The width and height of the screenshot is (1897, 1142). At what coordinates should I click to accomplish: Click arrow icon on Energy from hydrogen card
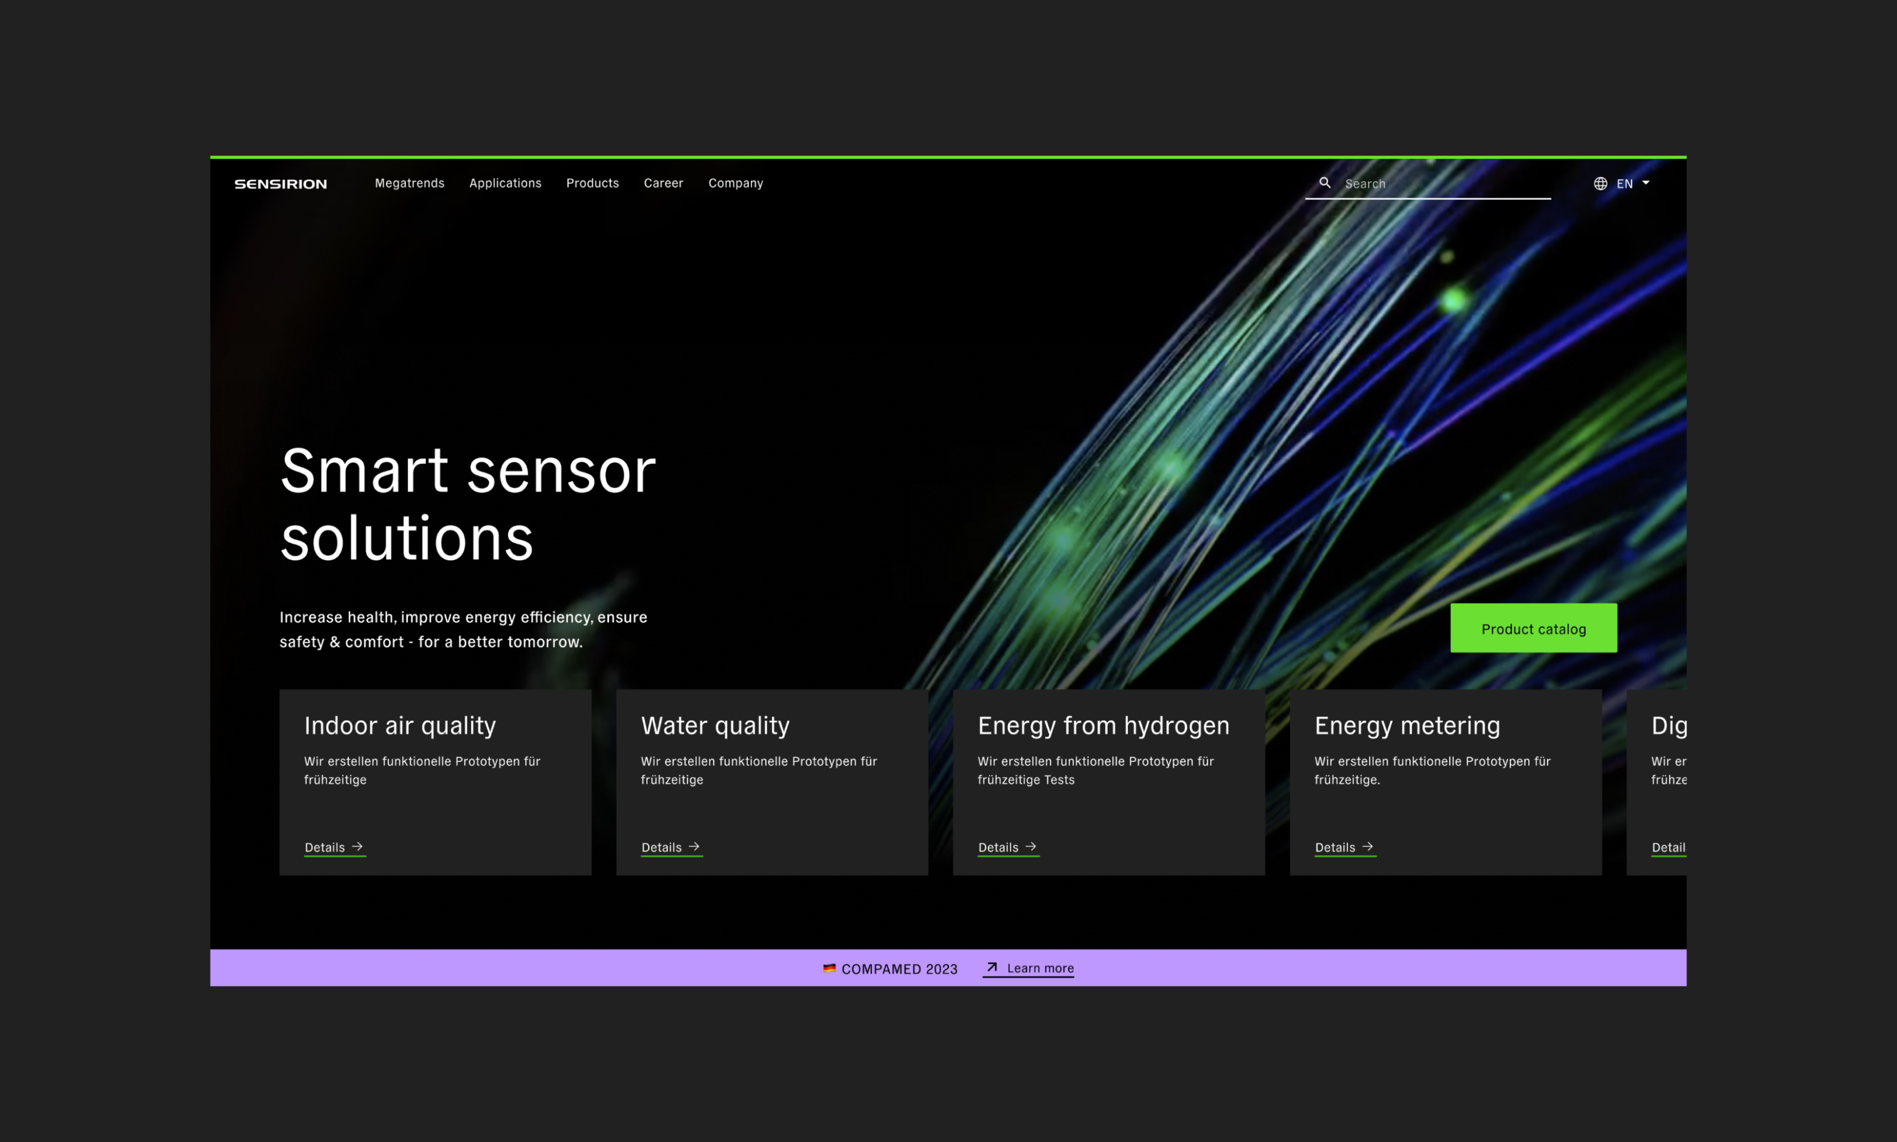pyautogui.click(x=1031, y=846)
